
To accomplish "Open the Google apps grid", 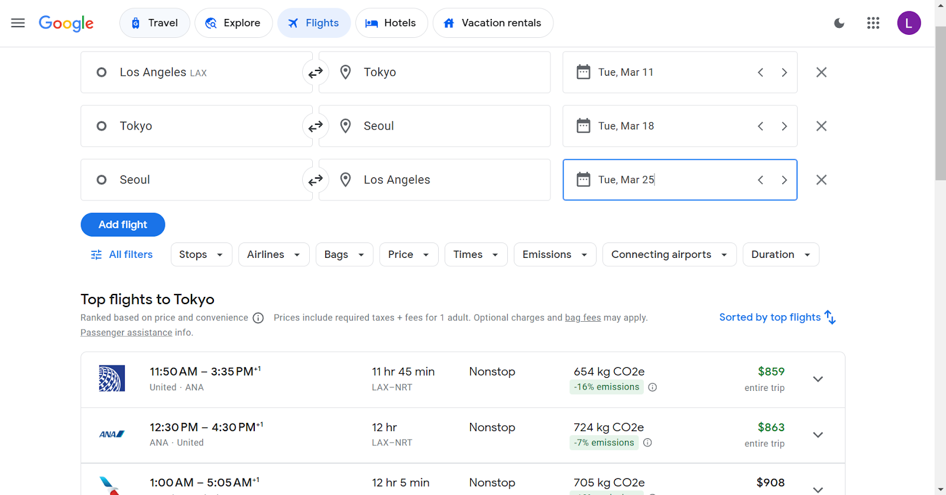I will coord(873,23).
